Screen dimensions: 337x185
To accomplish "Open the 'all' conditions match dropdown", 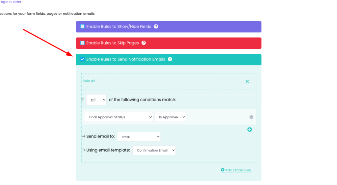I will [x=96, y=100].
